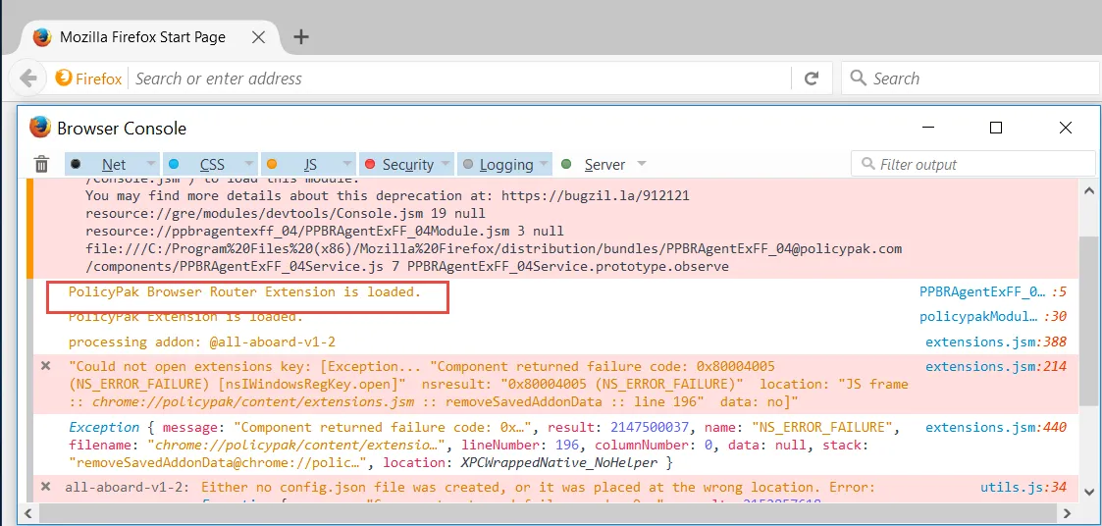
Task: Open a new tab with plus icon
Action: (301, 37)
